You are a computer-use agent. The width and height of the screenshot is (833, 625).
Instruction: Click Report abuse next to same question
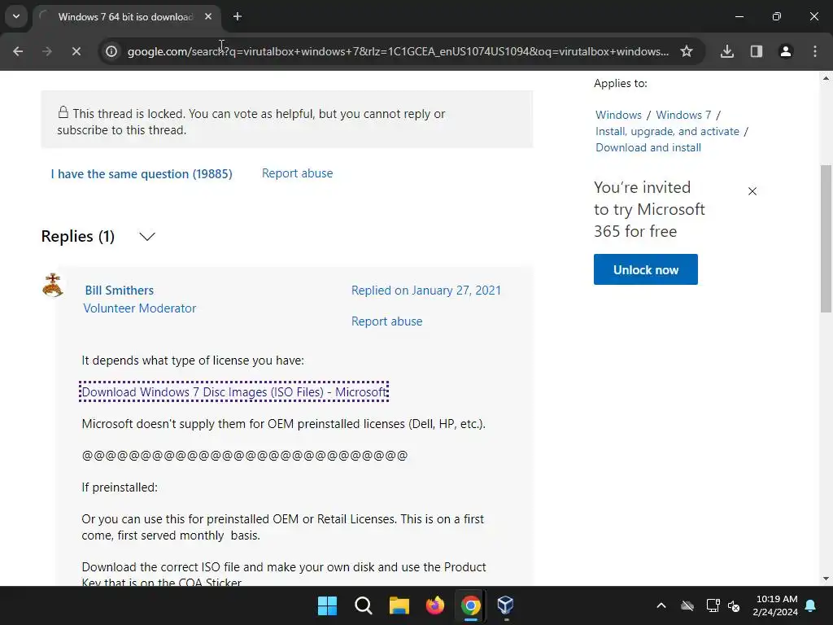(297, 173)
